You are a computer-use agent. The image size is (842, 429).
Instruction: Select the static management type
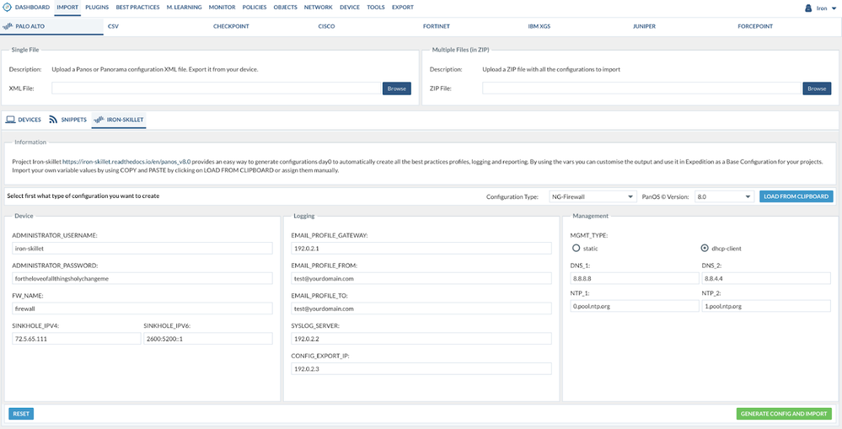click(x=577, y=248)
